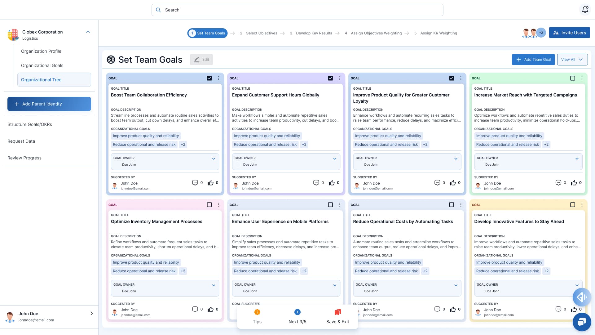Collapse the Globex Corporation organization section
This screenshot has width=595, height=335.
coord(88,32)
